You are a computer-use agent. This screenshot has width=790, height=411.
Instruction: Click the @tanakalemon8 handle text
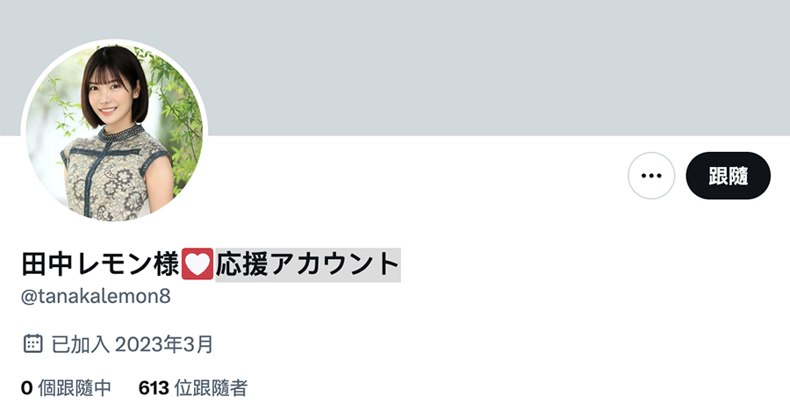pos(96,296)
